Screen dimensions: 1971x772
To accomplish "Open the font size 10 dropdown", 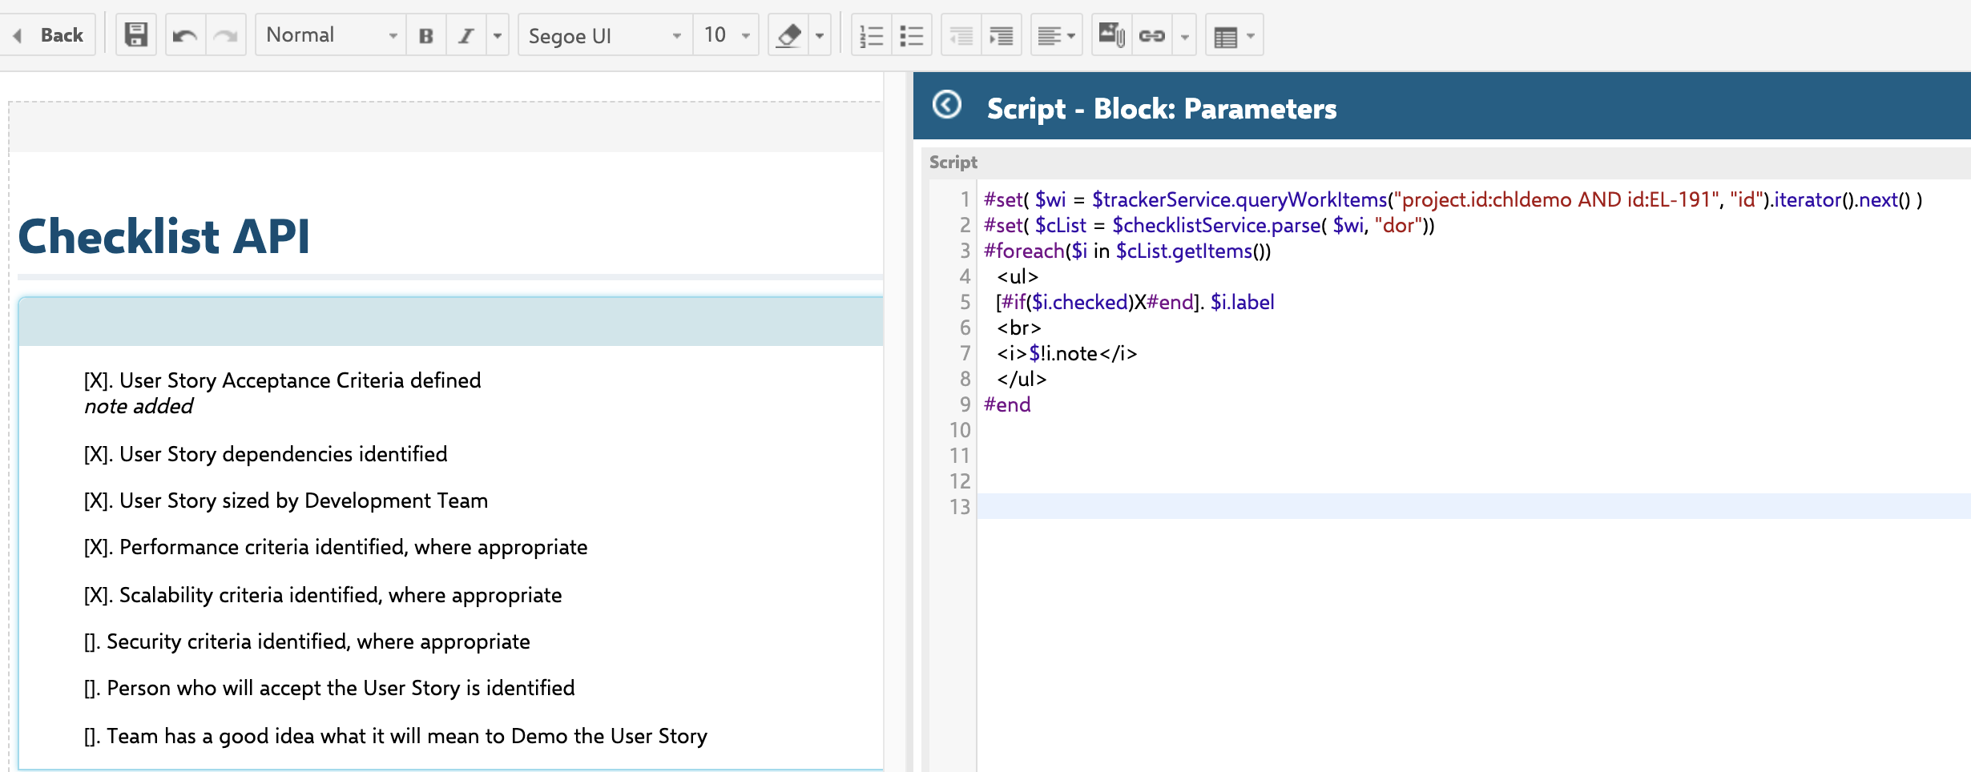I will [726, 35].
